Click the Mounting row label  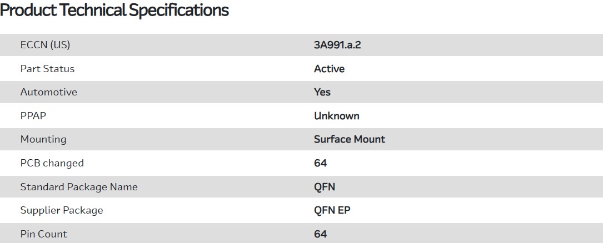[43, 139]
